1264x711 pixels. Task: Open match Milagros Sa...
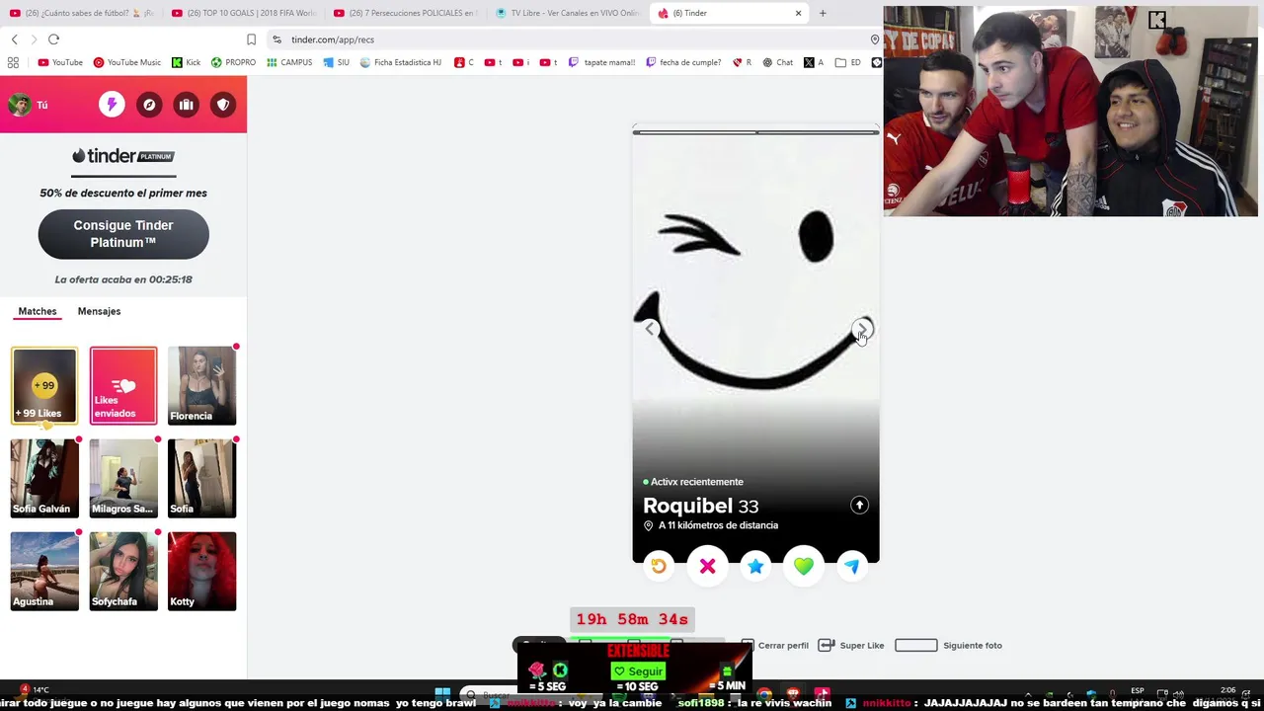point(123,479)
